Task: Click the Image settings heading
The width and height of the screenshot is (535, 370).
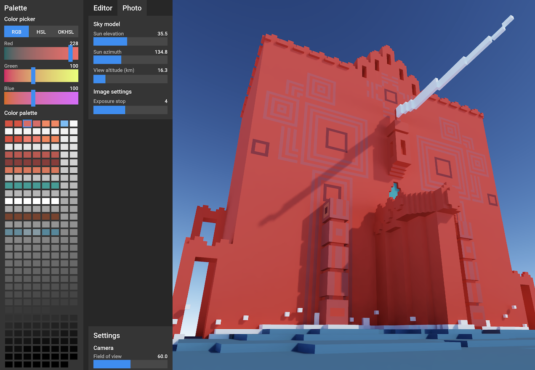Action: [x=112, y=92]
